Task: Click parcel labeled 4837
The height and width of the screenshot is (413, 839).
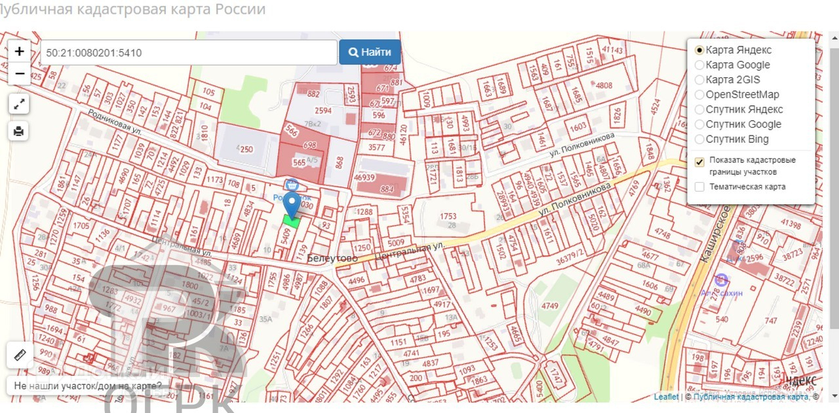Action: pyautogui.click(x=430, y=363)
